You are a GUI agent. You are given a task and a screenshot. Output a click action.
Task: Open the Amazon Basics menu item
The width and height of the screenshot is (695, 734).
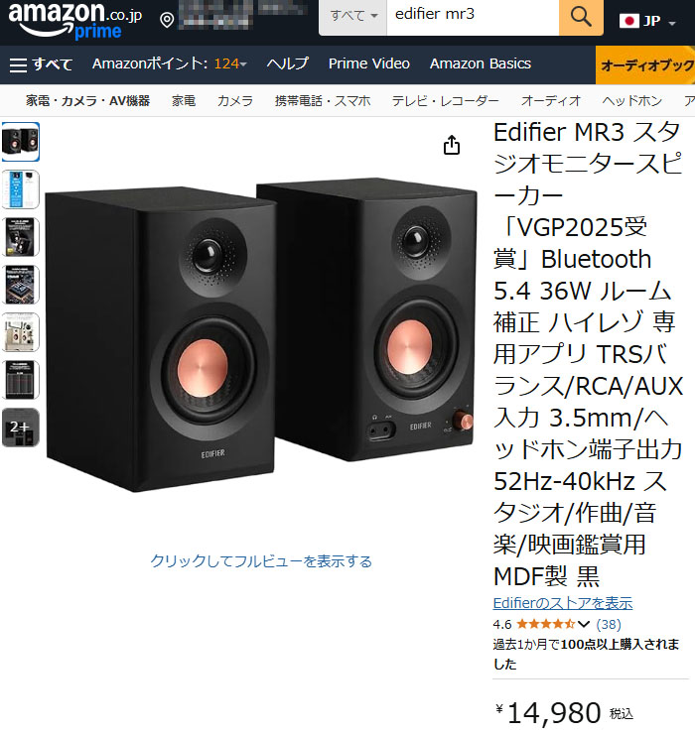[x=481, y=63]
